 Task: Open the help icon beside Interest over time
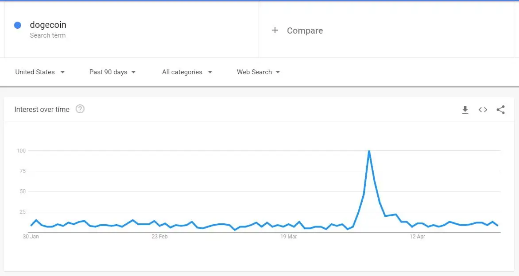80,109
